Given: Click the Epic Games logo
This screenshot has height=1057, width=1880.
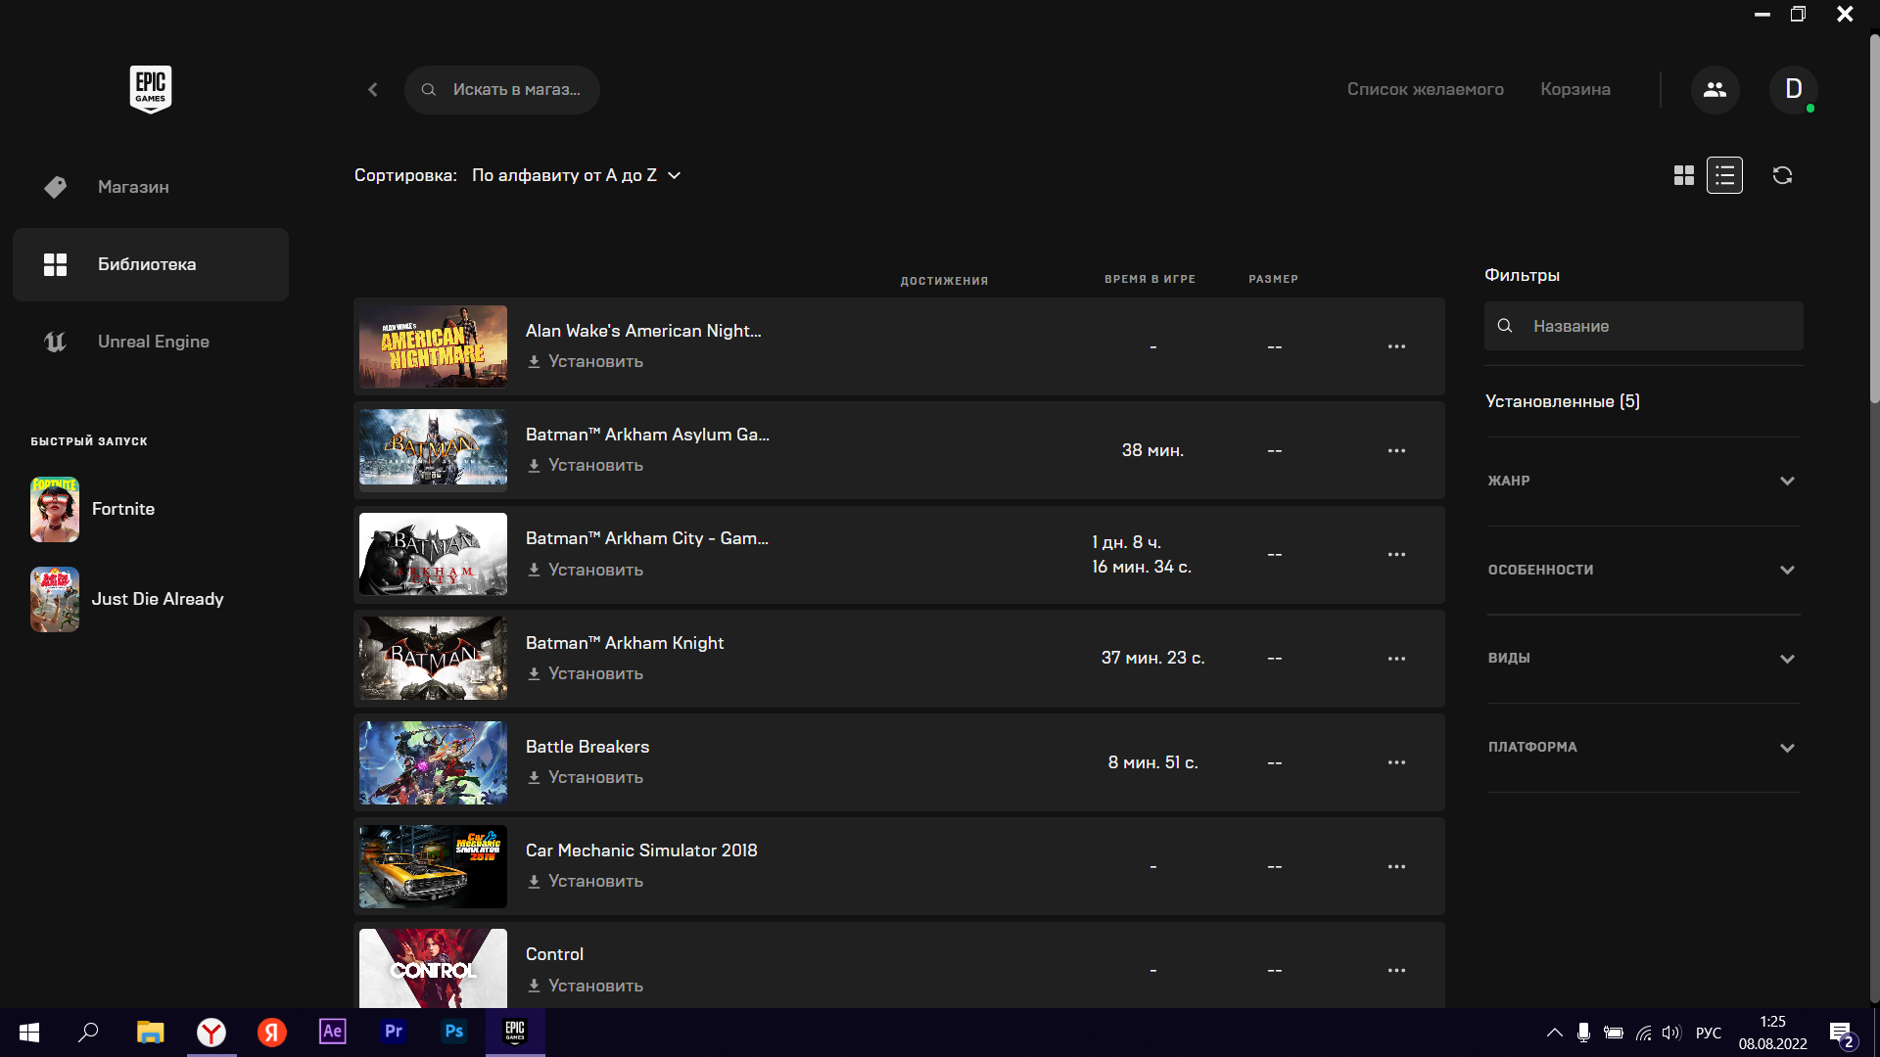Looking at the screenshot, I should pos(151,89).
